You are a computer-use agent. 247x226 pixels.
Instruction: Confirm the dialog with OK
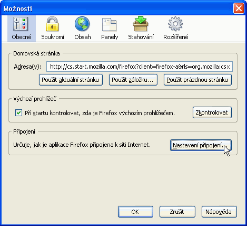(135, 212)
